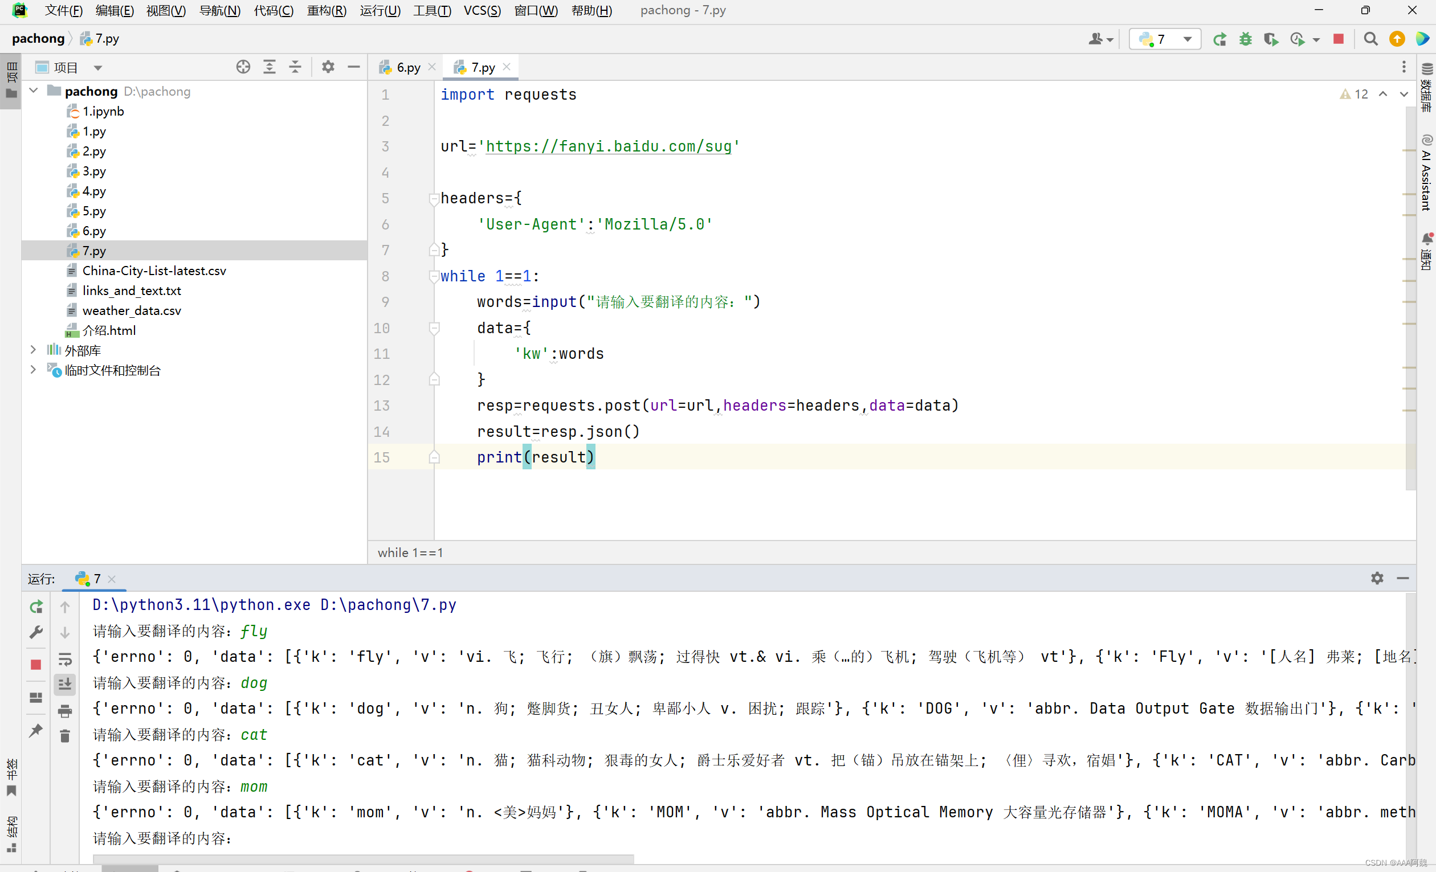Open the user account icon menu
1436x872 pixels.
(1100, 39)
